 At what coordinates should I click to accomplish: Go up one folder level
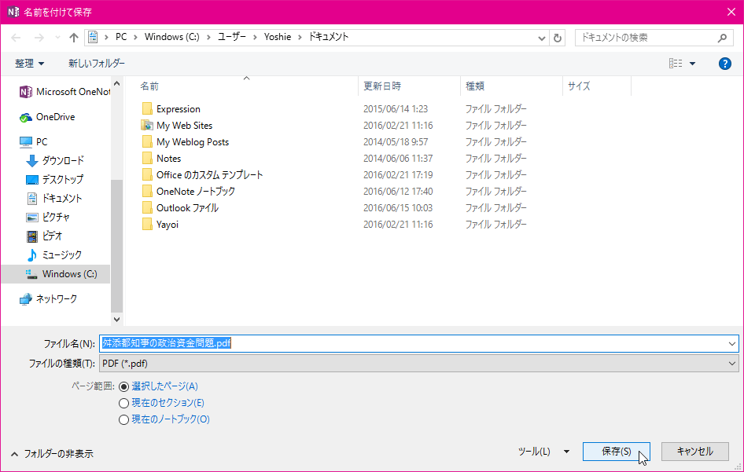coord(73,38)
